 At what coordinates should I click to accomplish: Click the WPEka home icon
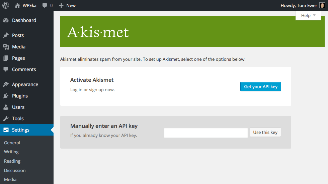click(17, 5)
